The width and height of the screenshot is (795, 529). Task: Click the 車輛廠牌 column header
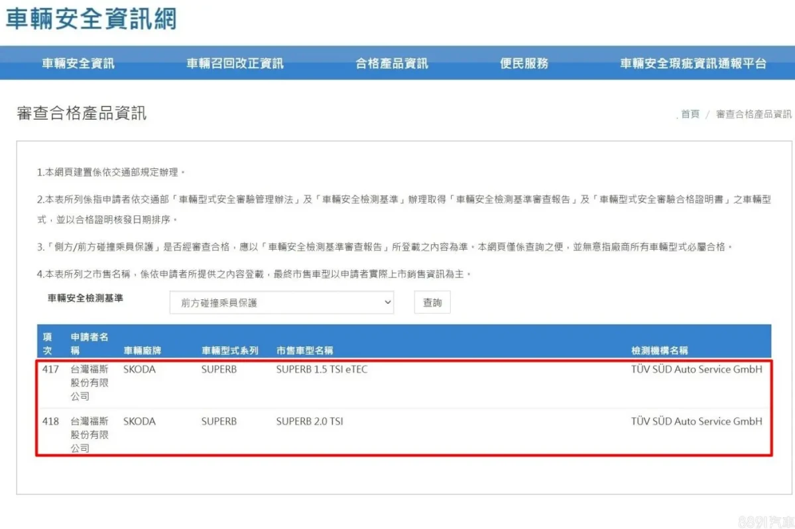coord(143,350)
